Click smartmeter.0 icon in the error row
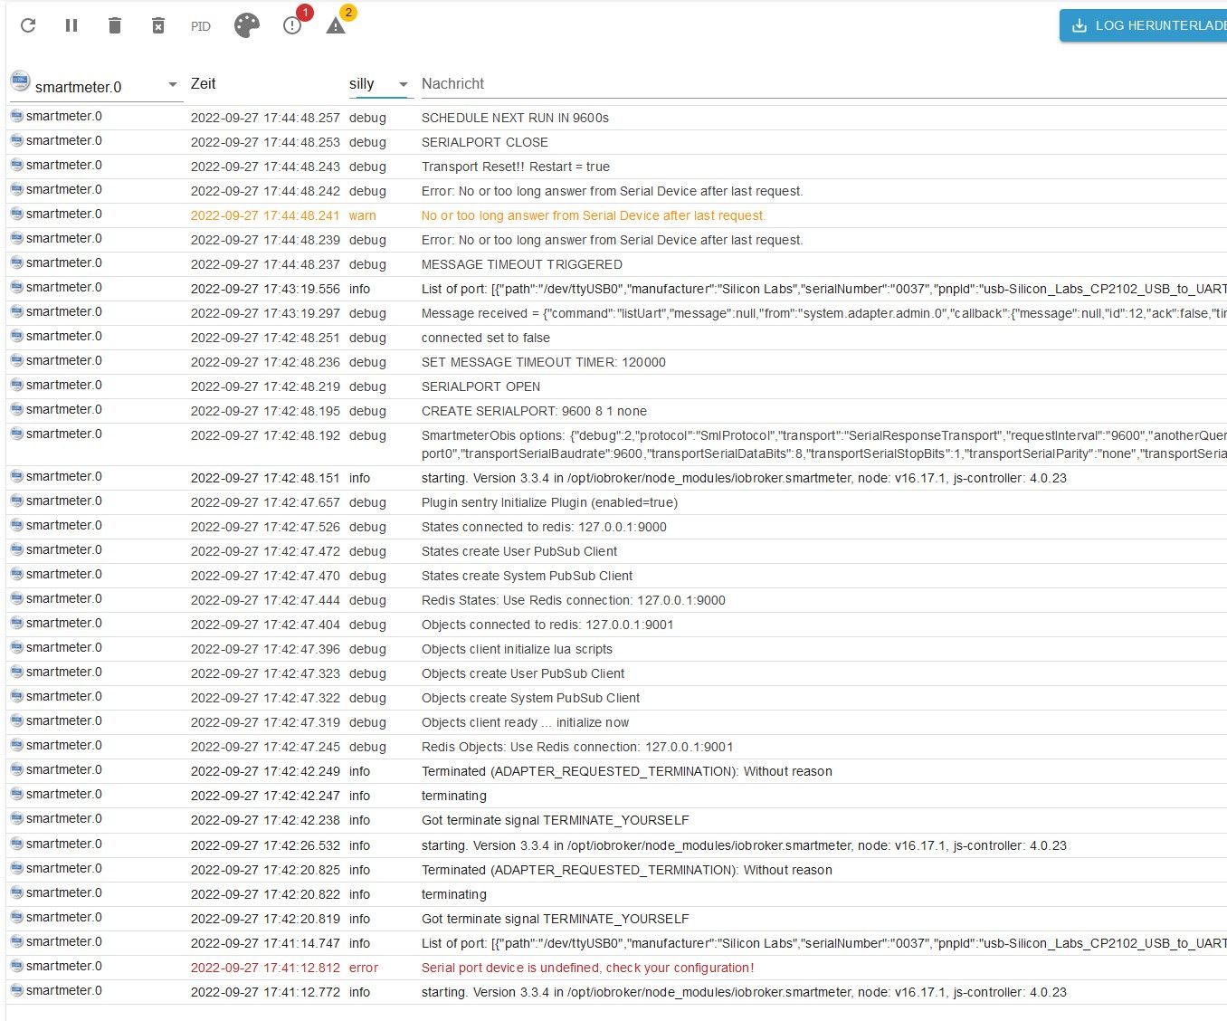 [x=16, y=966]
